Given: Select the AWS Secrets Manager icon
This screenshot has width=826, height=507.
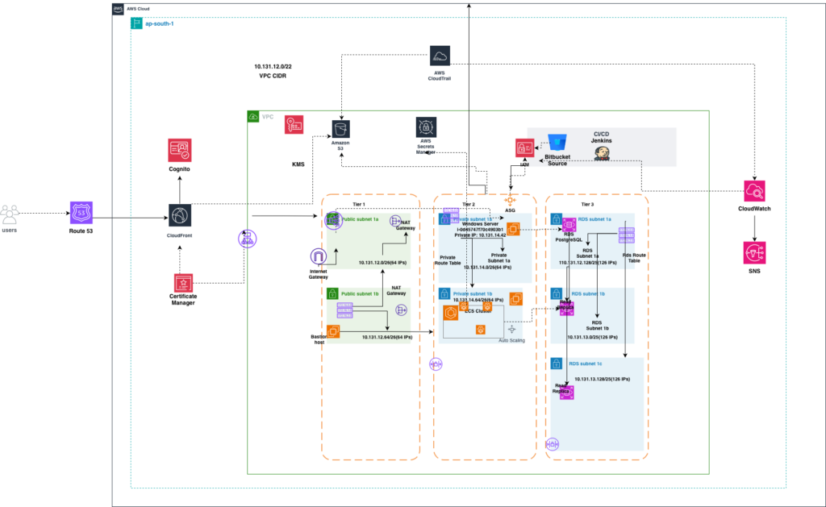Looking at the screenshot, I should click(426, 127).
